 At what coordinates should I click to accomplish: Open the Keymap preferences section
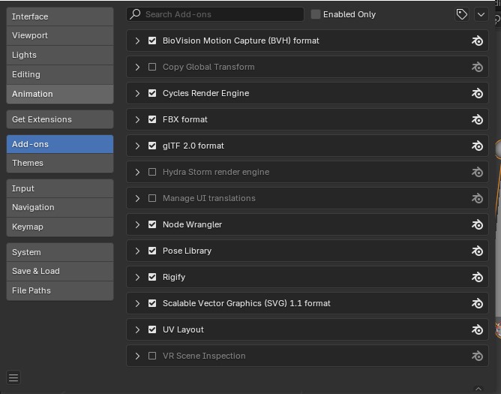click(60, 227)
